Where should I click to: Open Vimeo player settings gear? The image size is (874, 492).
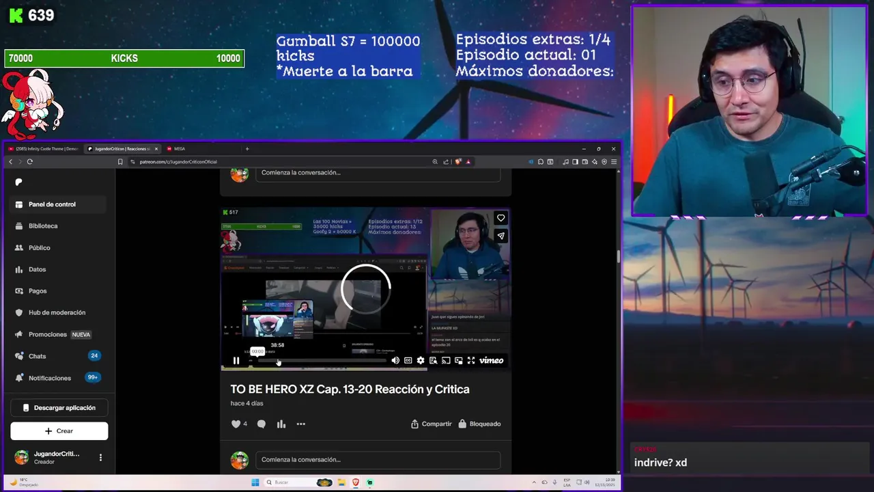(421, 361)
